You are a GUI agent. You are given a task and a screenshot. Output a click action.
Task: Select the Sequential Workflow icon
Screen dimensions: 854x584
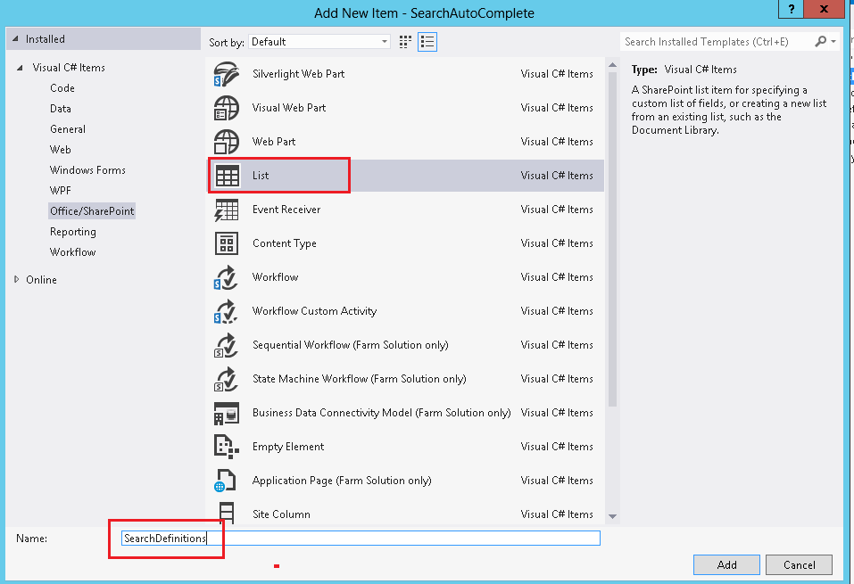pos(226,345)
